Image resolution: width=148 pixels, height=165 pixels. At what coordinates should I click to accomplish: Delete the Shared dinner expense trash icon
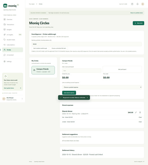[x=140, y=112]
